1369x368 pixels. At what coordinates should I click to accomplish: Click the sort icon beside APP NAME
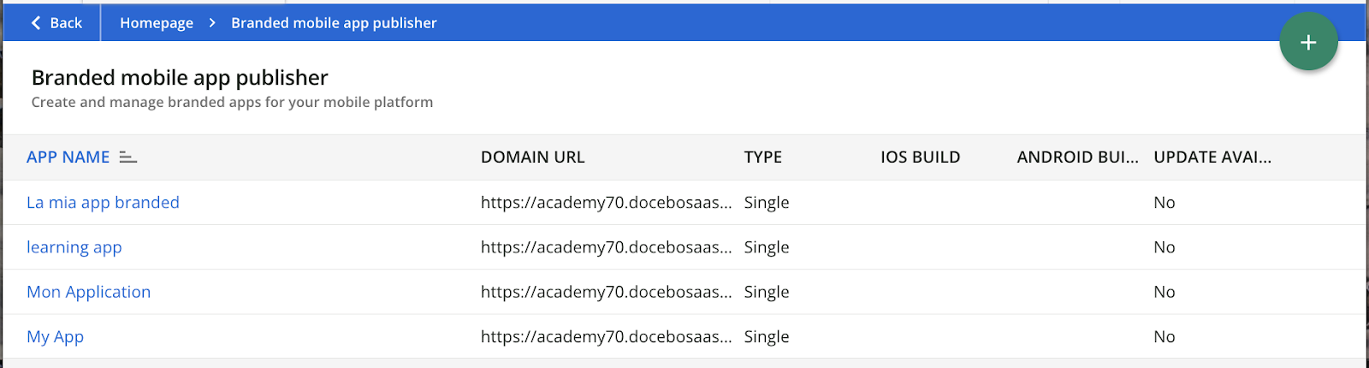127,157
